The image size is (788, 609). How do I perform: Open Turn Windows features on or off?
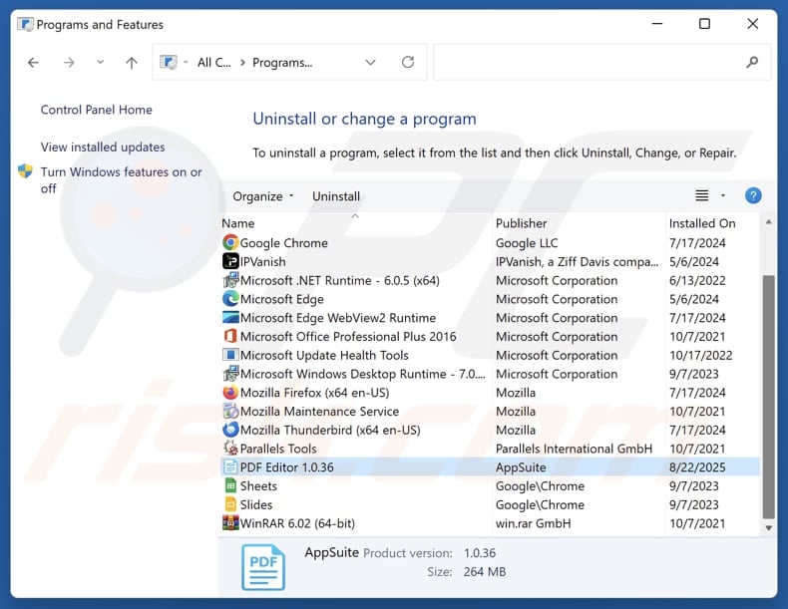click(121, 179)
